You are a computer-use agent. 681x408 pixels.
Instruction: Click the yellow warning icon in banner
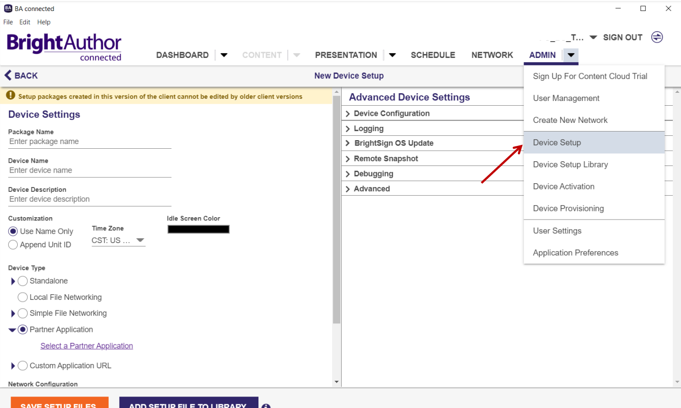pyautogui.click(x=11, y=96)
